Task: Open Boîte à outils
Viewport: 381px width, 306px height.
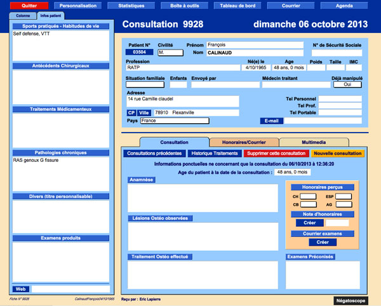Action: (x=184, y=5)
